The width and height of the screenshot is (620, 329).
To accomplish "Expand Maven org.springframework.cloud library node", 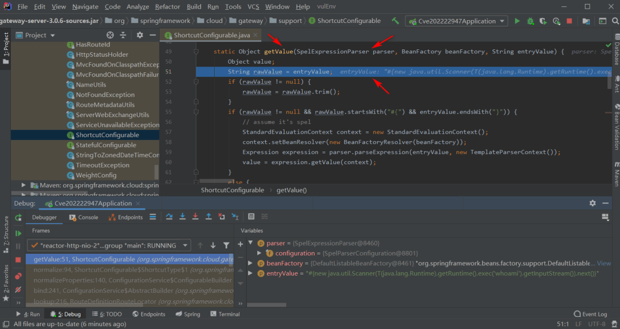I will click(x=24, y=185).
